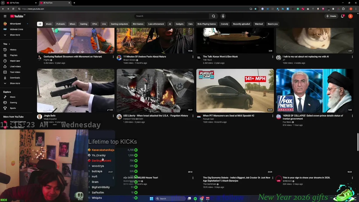This screenshot has width=359, height=202.
Task: Open Jingle Bells guns thumbnail
Action: [76, 91]
